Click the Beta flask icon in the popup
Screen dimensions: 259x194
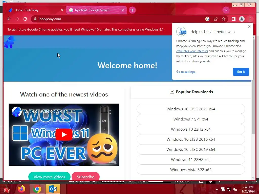(x=181, y=32)
